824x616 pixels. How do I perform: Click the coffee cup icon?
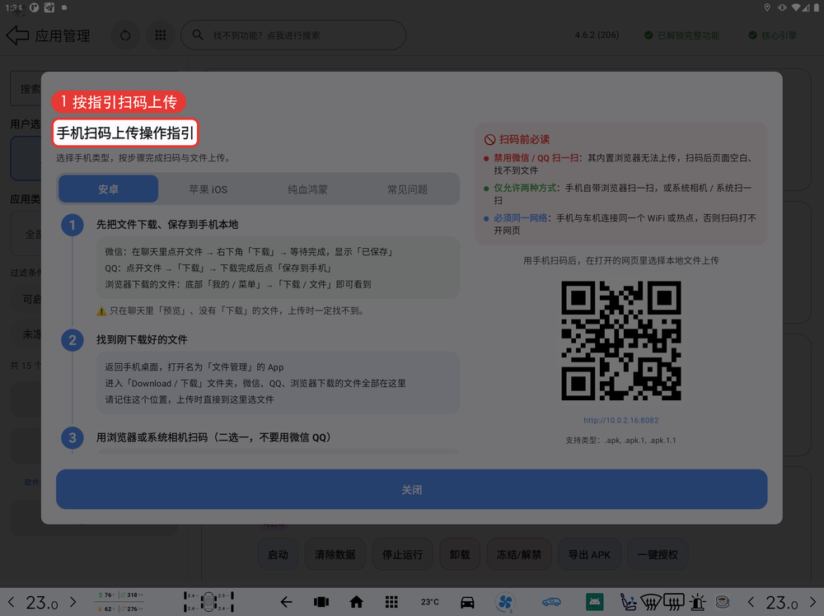[723, 602]
